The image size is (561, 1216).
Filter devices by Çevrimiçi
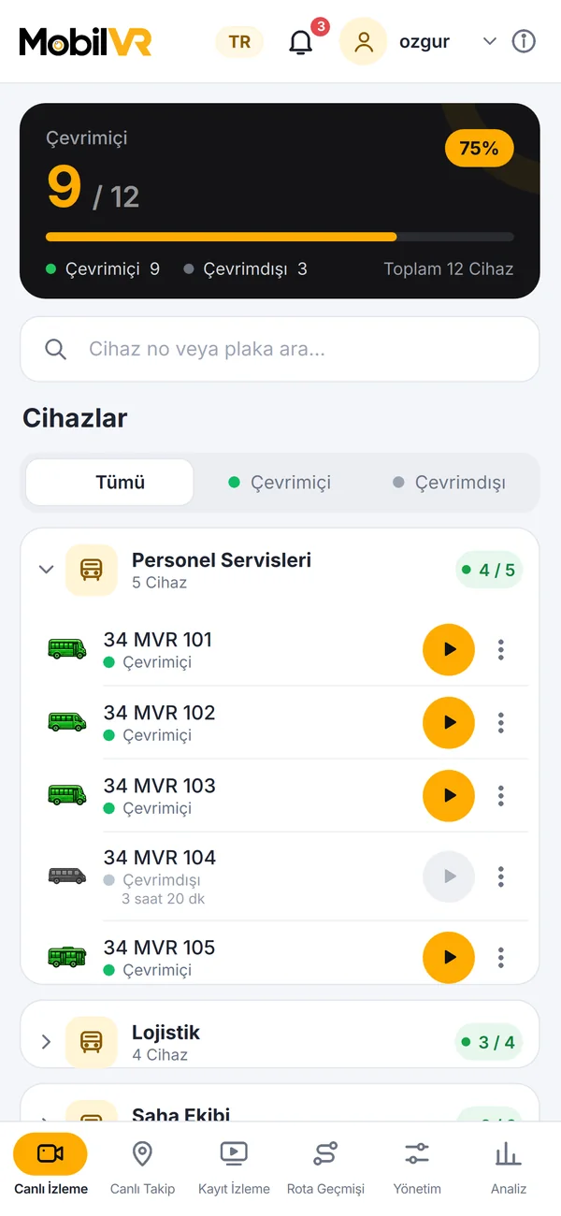[x=280, y=483]
